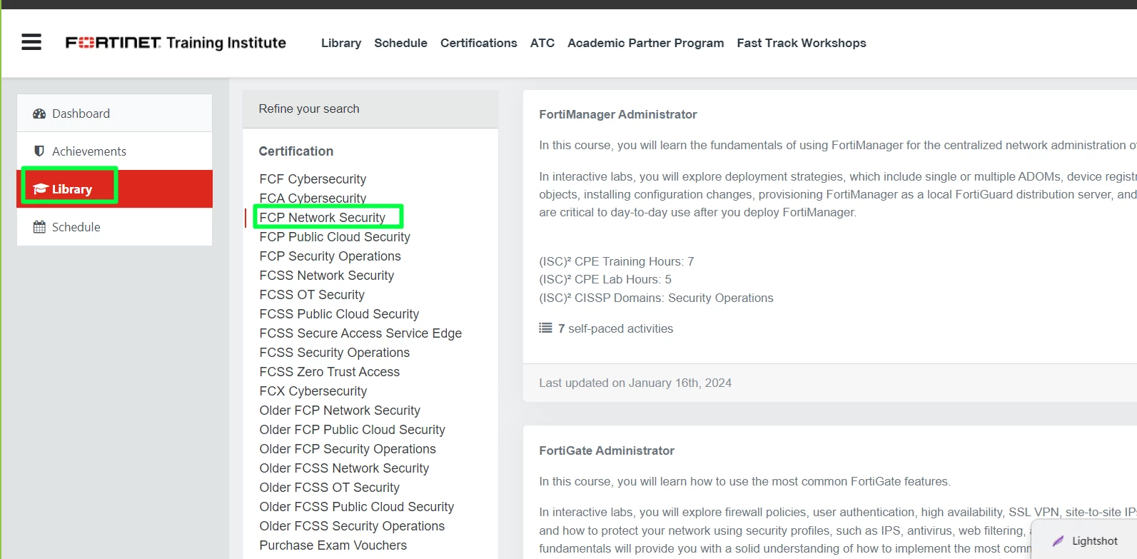The width and height of the screenshot is (1137, 559).
Task: Click the 'Last updated on January 16th, 2024' text
Action: (x=635, y=383)
